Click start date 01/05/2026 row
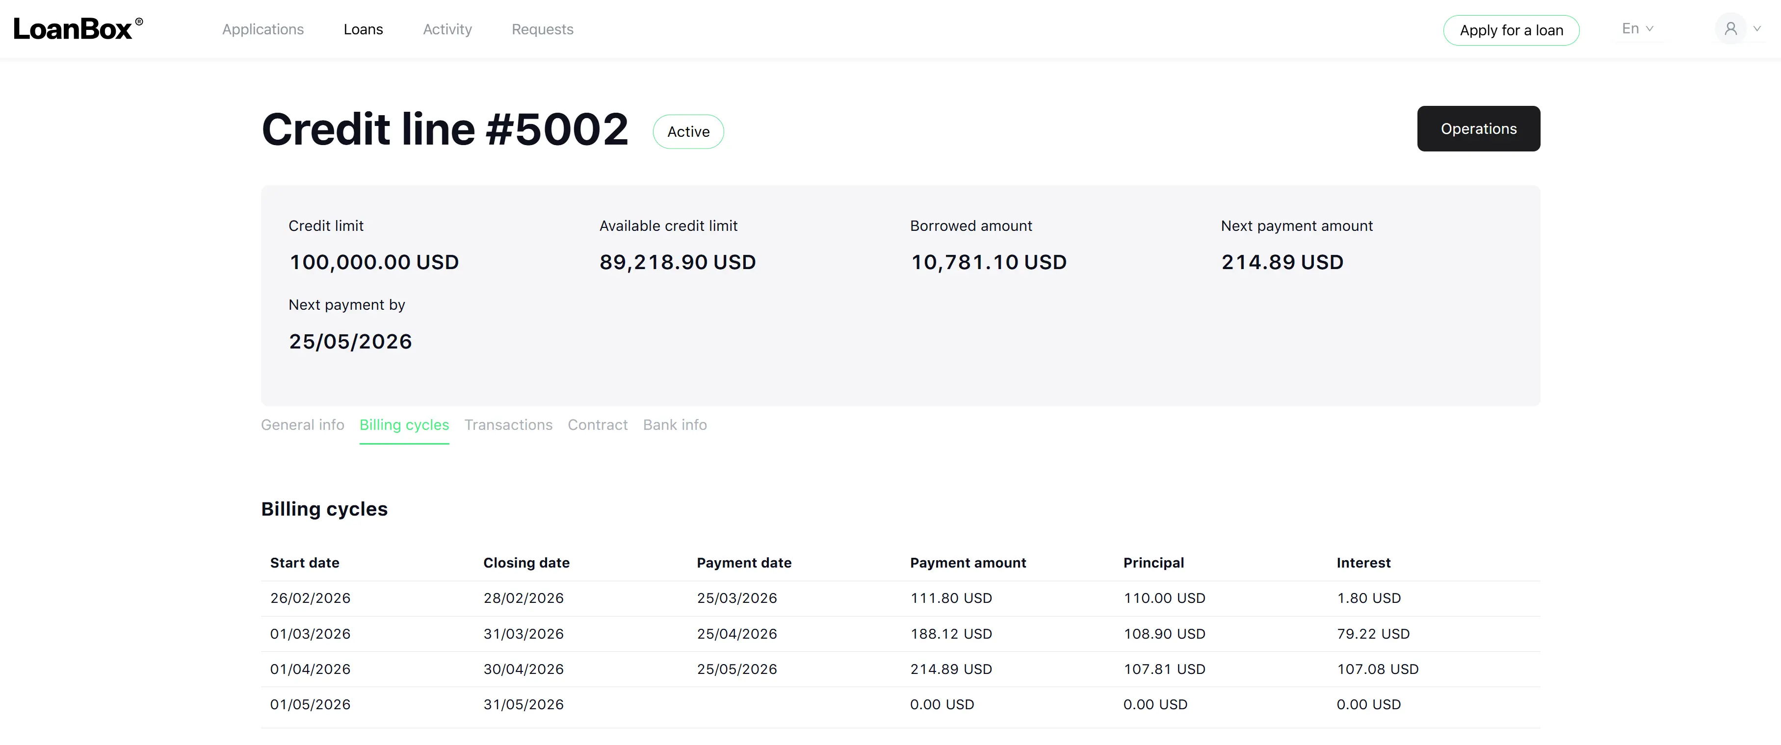The image size is (1781, 745). click(311, 704)
